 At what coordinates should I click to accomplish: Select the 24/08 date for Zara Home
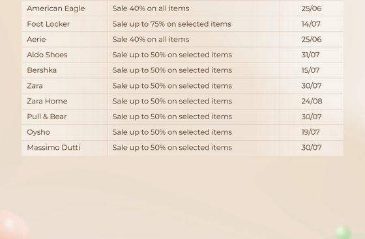[x=312, y=101]
